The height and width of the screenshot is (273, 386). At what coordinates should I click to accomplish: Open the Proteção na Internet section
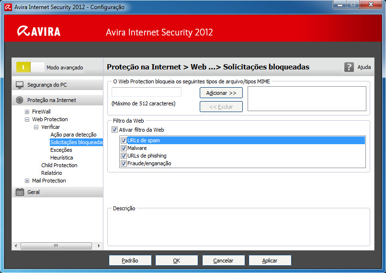pyautogui.click(x=57, y=100)
